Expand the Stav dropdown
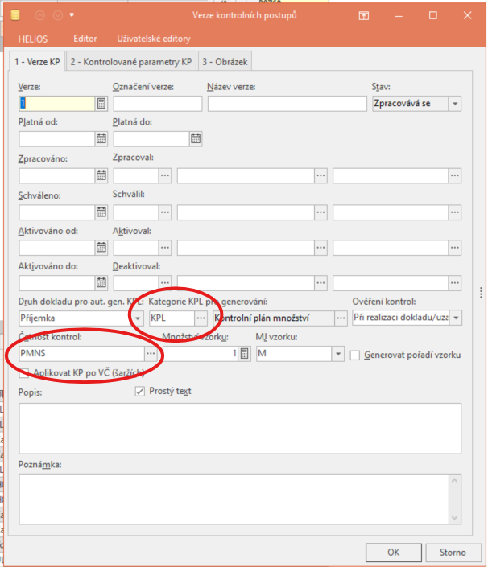This screenshot has height=567, width=488. [x=456, y=104]
